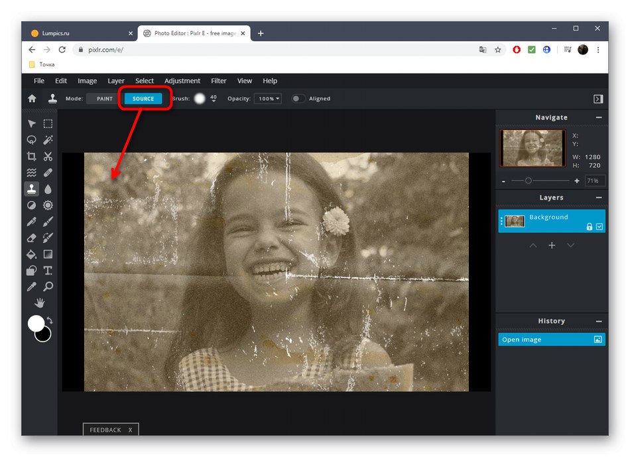Image resolution: width=630 pixels, height=457 pixels.
Task: Toggle the Background layer lock
Action: (590, 227)
